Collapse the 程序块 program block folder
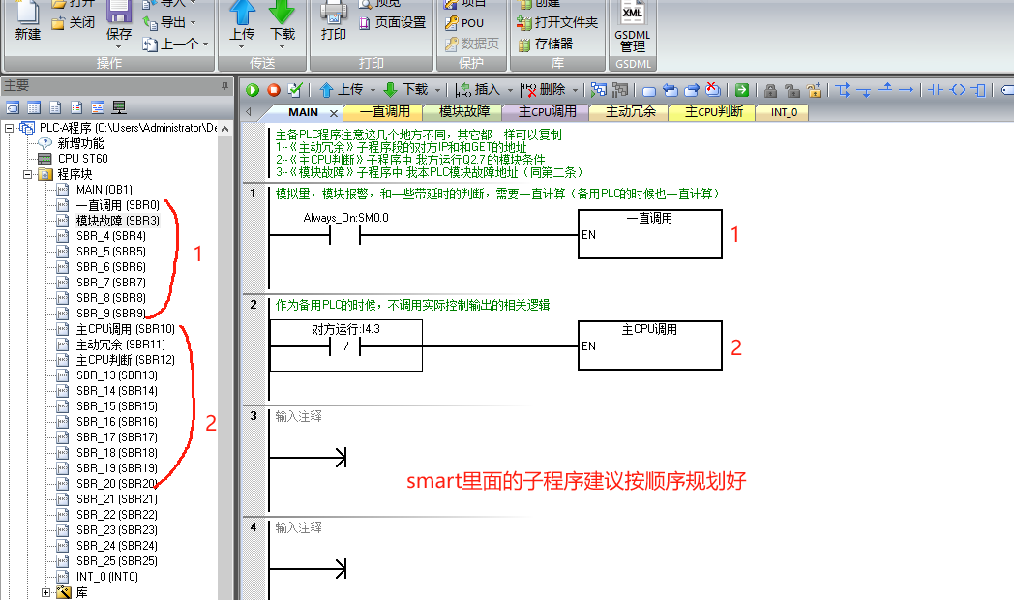This screenshot has width=1014, height=600. [28, 174]
